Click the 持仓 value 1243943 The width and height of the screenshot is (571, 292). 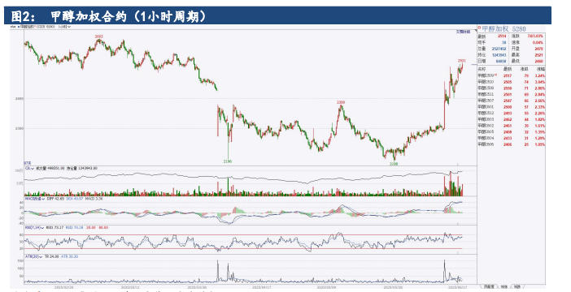pyautogui.click(x=499, y=55)
